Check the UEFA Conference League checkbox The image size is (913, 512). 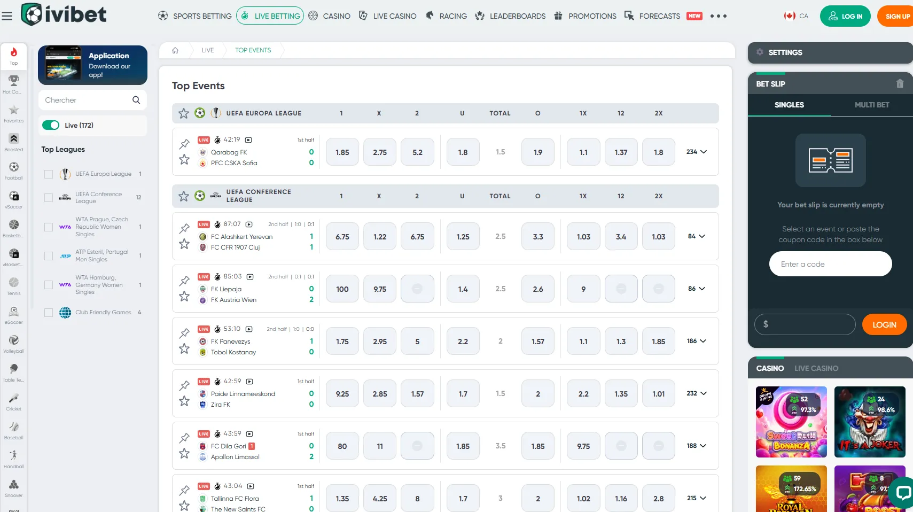(49, 198)
